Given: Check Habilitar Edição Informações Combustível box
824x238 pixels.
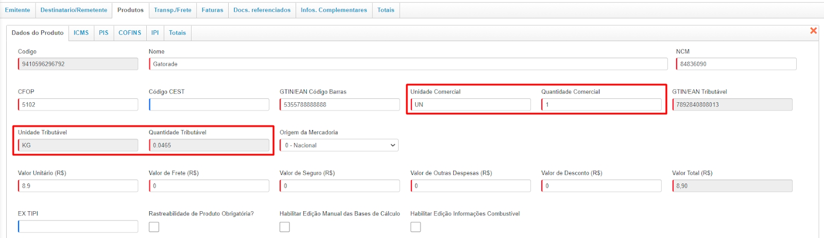Looking at the screenshot, I should click(416, 227).
